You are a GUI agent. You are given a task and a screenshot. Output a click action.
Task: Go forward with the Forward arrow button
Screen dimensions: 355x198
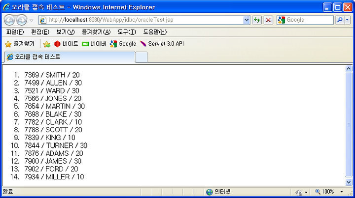[22, 20]
